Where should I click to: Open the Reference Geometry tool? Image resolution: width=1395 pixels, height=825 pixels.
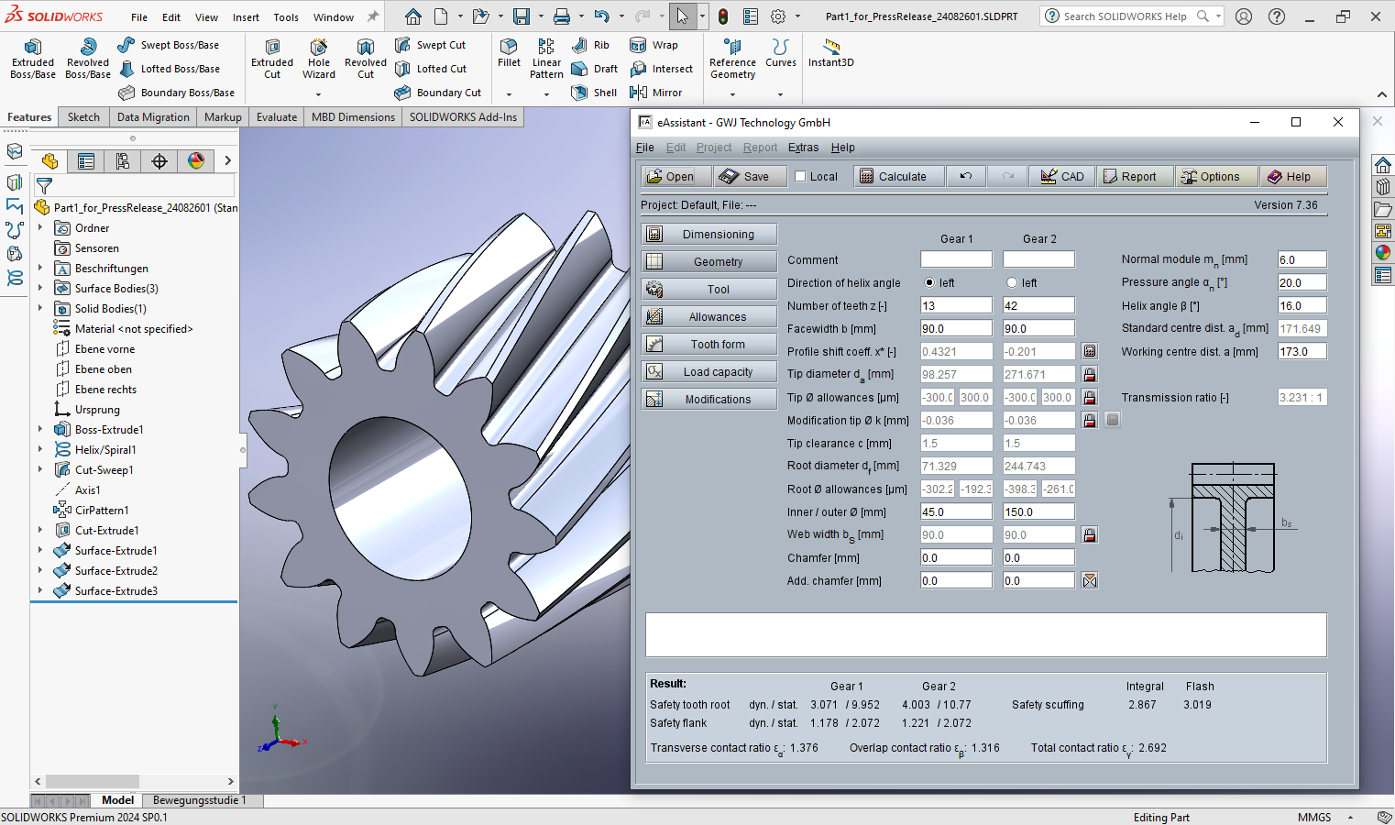point(731,57)
